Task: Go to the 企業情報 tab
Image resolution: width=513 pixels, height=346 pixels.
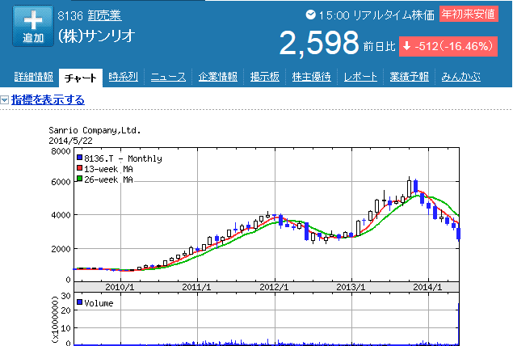Action: 218,77
